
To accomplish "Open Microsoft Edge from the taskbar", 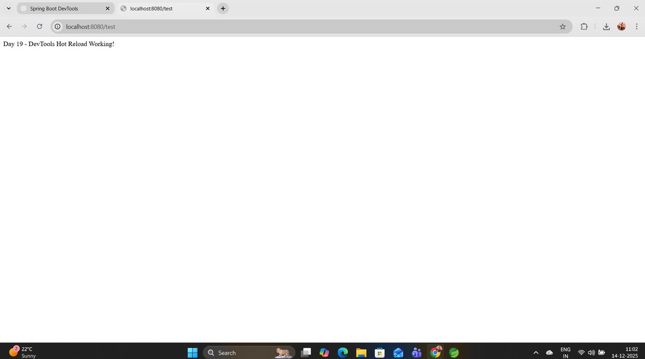I will [343, 352].
